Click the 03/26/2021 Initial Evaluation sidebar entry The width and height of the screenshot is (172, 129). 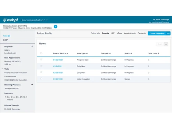point(16,80)
